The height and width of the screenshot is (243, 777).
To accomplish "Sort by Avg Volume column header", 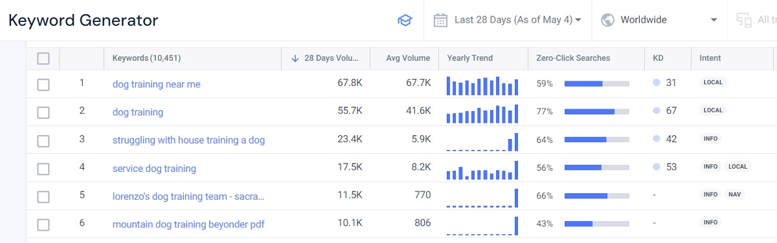I will coord(408,58).
